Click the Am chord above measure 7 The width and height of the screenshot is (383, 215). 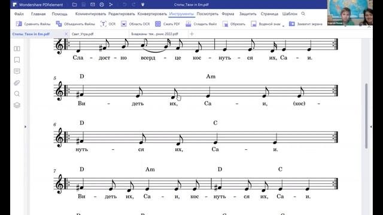tap(150, 169)
